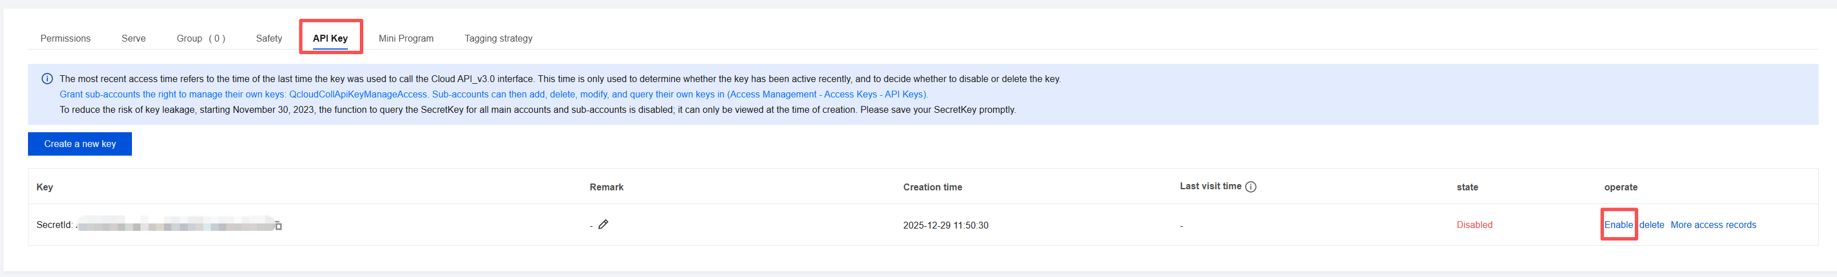Viewport: 1837px width, 277px height.
Task: Click the Key column header
Action: [x=44, y=188]
